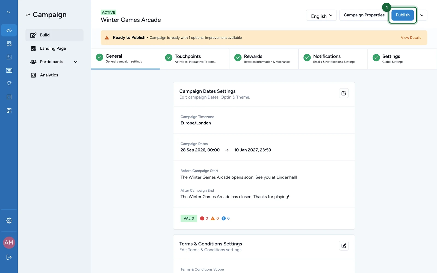Click the Publish button
Viewport: 437px width, 273px height.
tap(403, 15)
